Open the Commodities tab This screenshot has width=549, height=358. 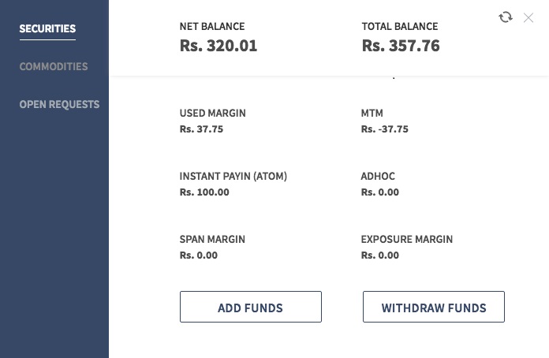[54, 67]
